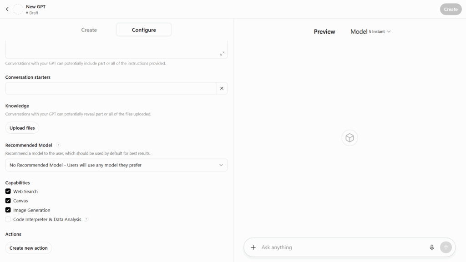466x262 pixels.
Task: Open the Model 5 Instant selector
Action: 370,31
